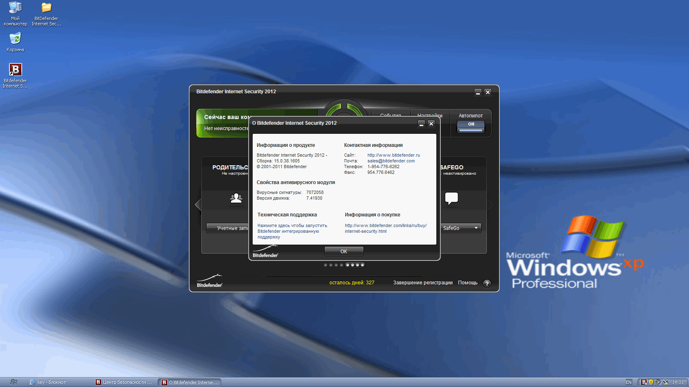The image size is (689, 387).
Task: Click the build number 15.0.38.1605 text
Action: [x=287, y=161]
